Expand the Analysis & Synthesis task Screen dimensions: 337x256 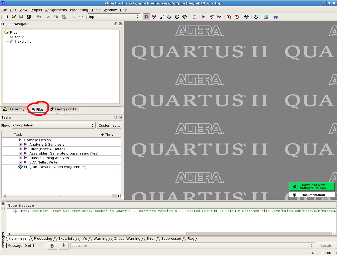[x=20, y=144]
